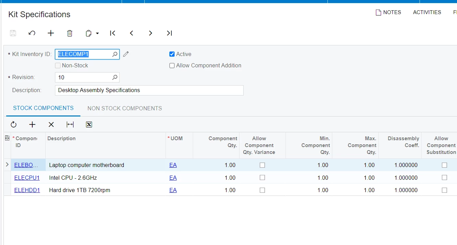Open the Kit Inventory ID lookup
This screenshot has width=457, height=245.
pos(115,54)
